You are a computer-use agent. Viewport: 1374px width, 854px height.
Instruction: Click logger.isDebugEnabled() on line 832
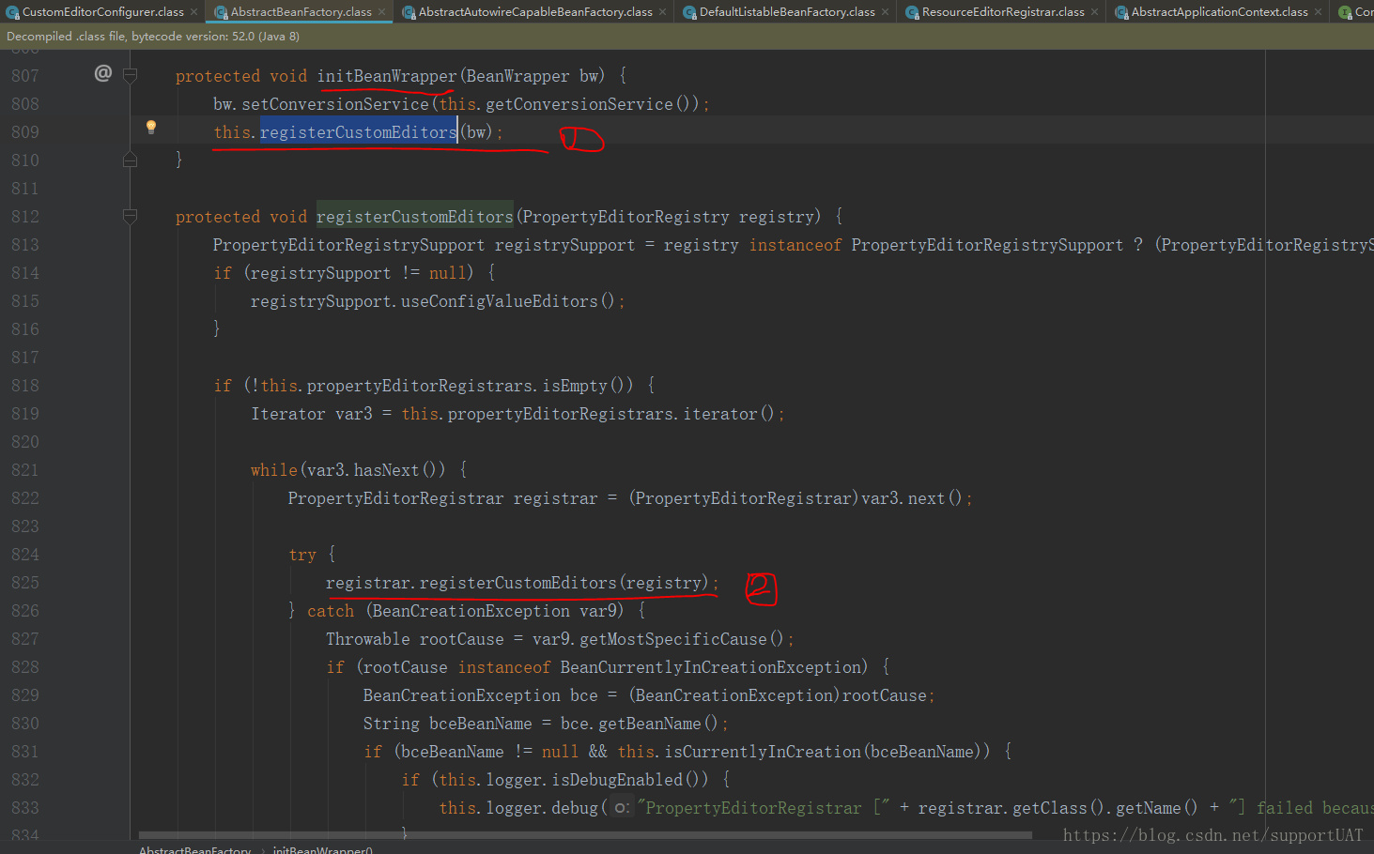click(598, 780)
